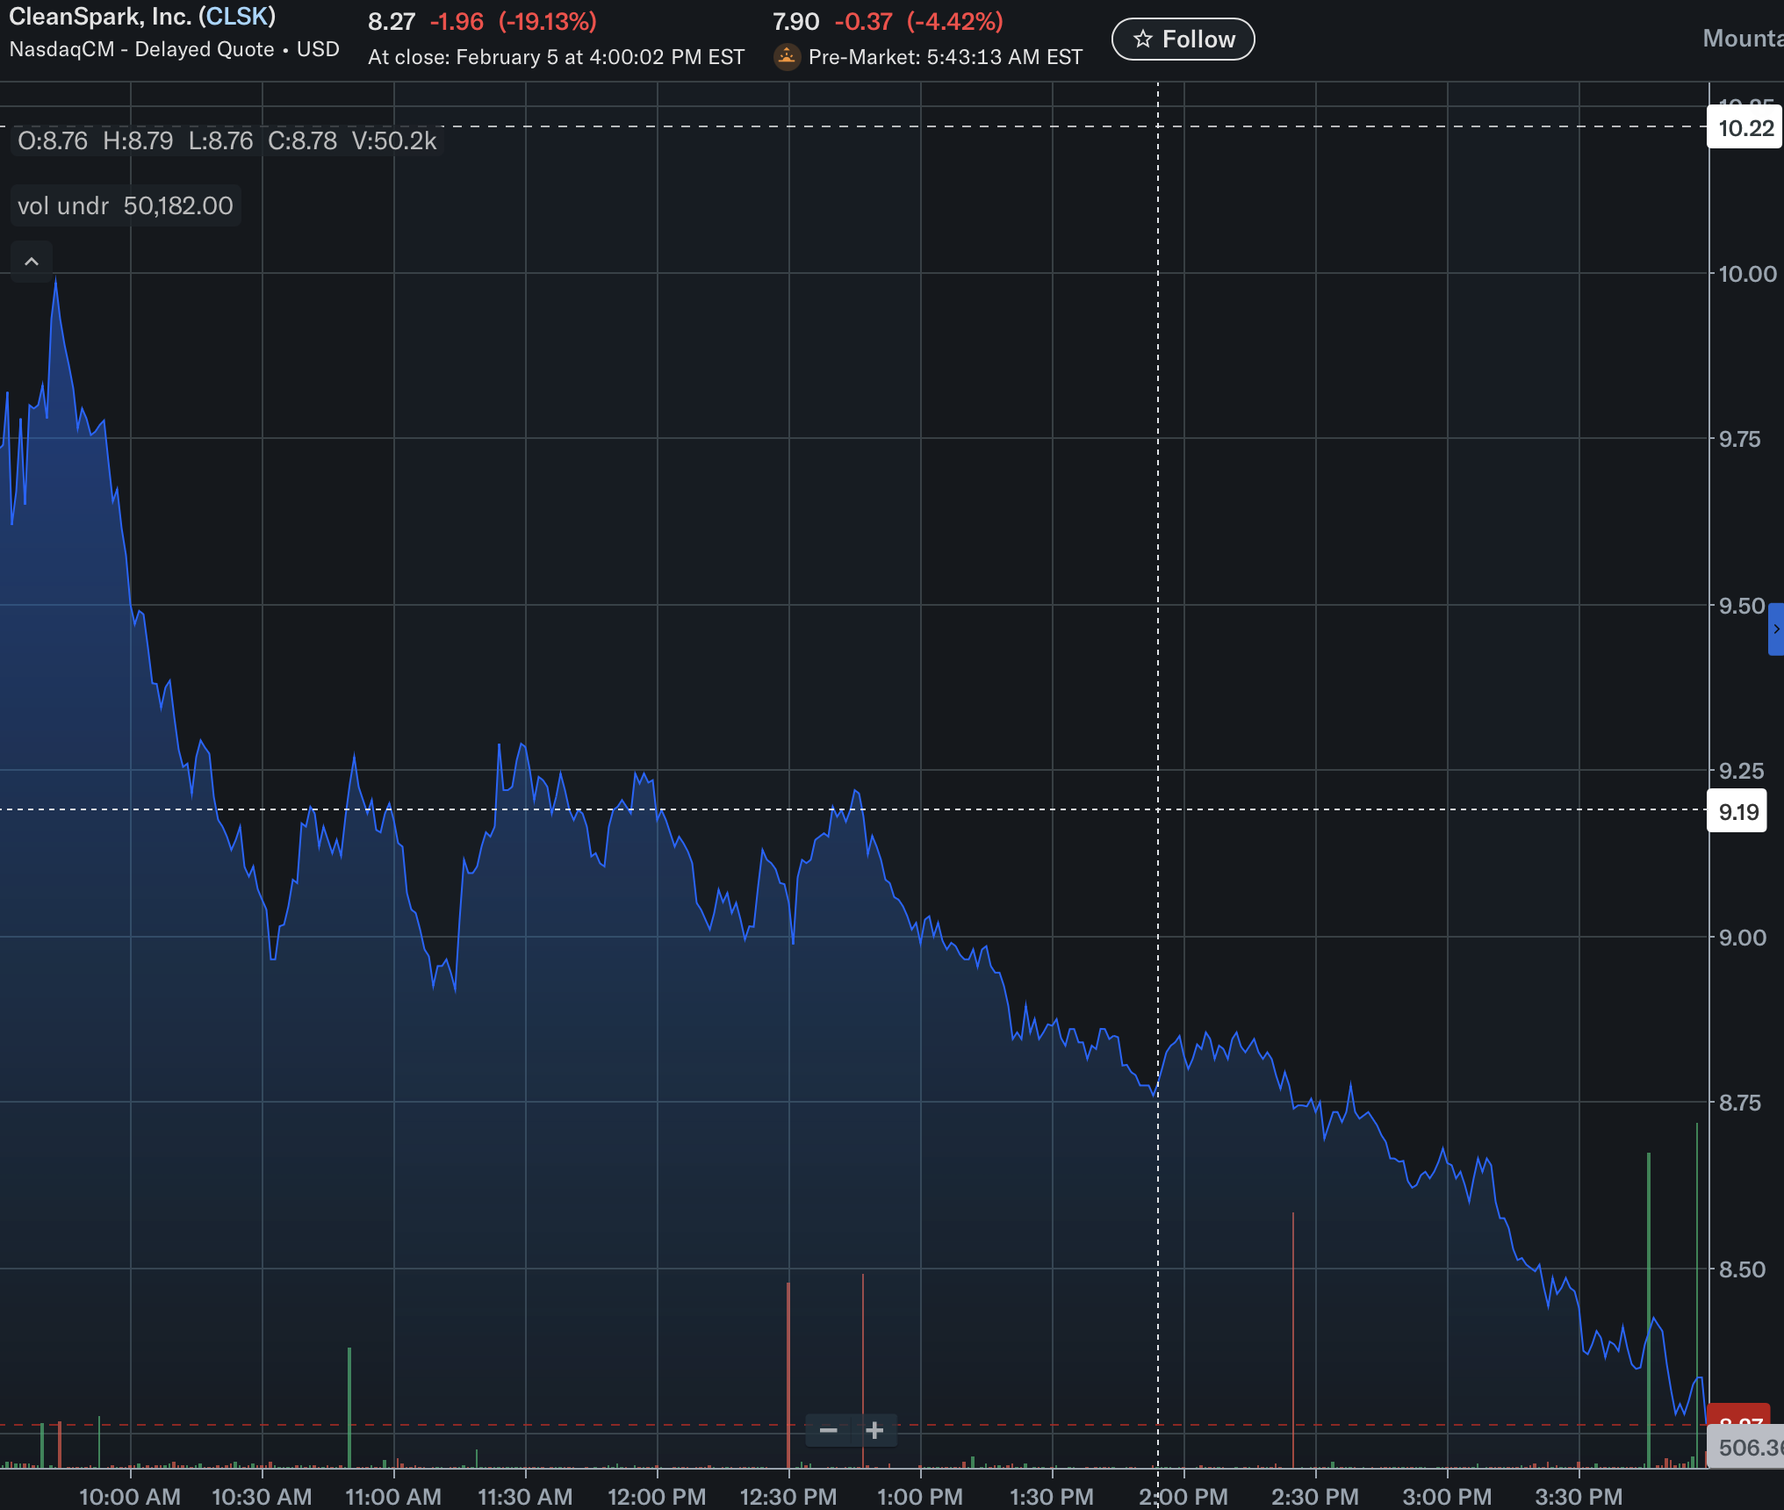This screenshot has width=1784, height=1510.
Task: Click the 10.00 price axis label
Action: (x=1746, y=274)
